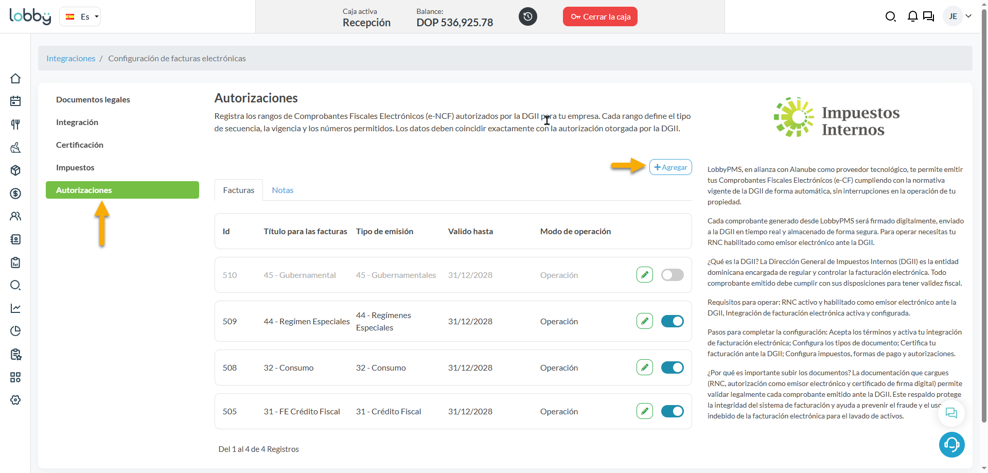This screenshot has height=473, width=988.
Task: Open the home icon in sidebar
Action: [15, 78]
